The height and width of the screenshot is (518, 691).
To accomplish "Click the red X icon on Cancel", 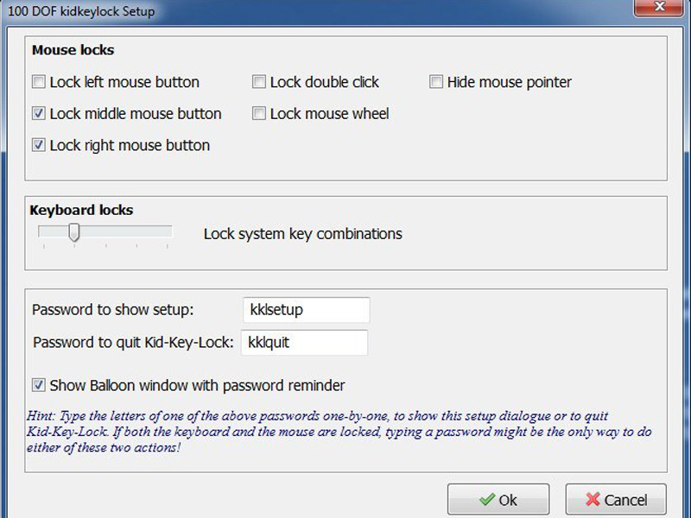I will (594, 499).
